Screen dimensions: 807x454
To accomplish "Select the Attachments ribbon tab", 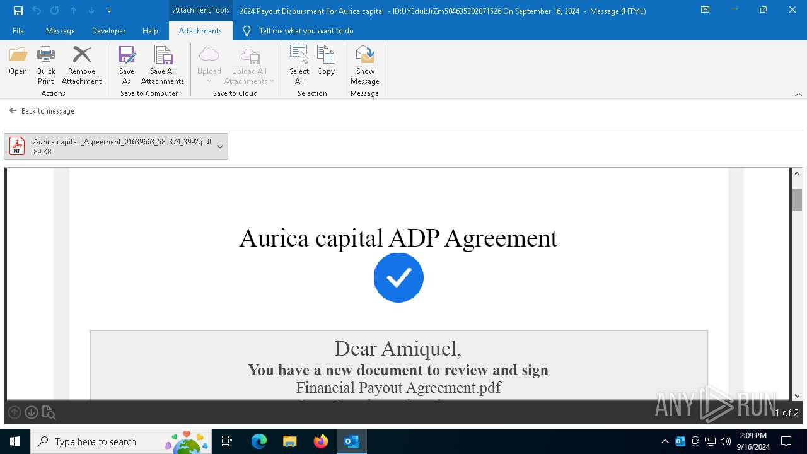I will 200,31.
